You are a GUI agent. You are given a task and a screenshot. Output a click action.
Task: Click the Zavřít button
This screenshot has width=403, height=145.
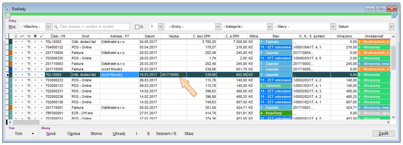(x=383, y=134)
